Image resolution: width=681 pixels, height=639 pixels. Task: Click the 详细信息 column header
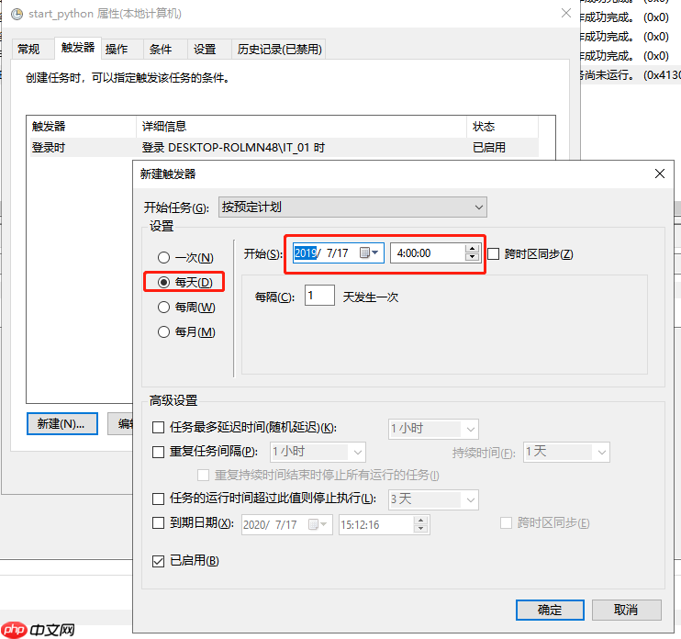[301, 127]
